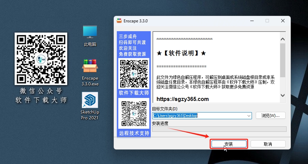The width and height of the screenshot is (308, 164).
Task: Click the large desktop QR code image
Action: (41, 59)
